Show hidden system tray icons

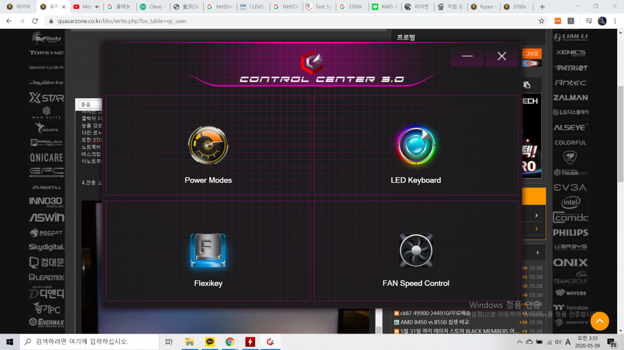click(519, 342)
